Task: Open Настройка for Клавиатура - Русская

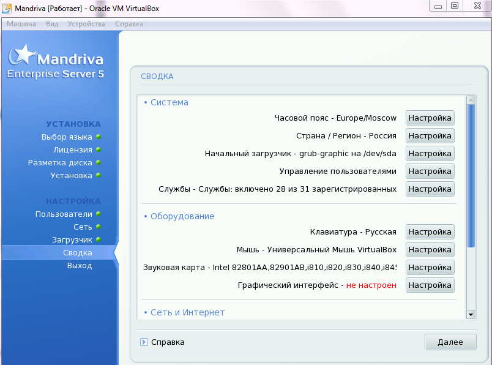Action: [x=430, y=232]
